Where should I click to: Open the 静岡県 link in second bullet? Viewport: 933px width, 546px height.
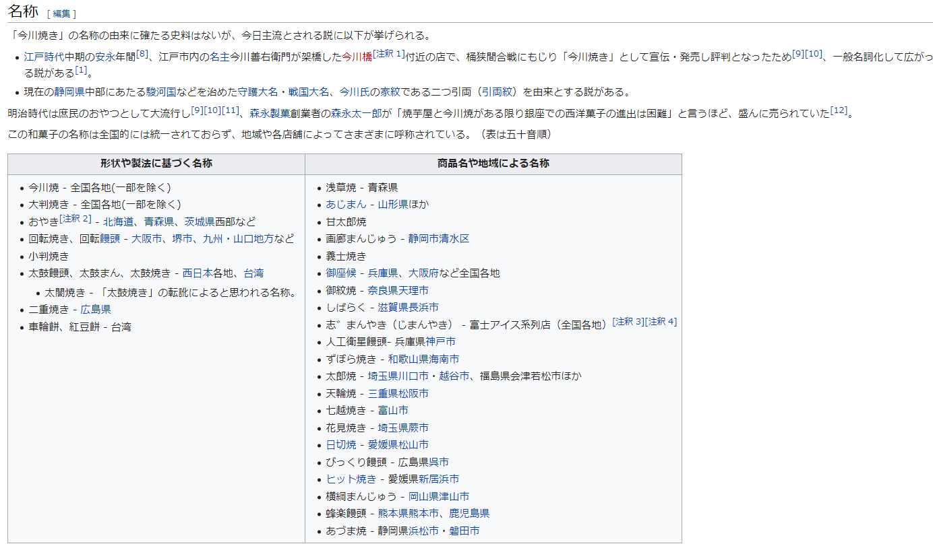[69, 92]
